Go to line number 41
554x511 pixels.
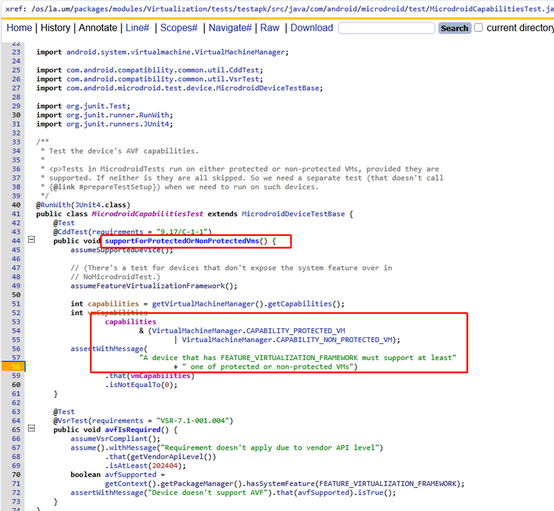click(16, 214)
